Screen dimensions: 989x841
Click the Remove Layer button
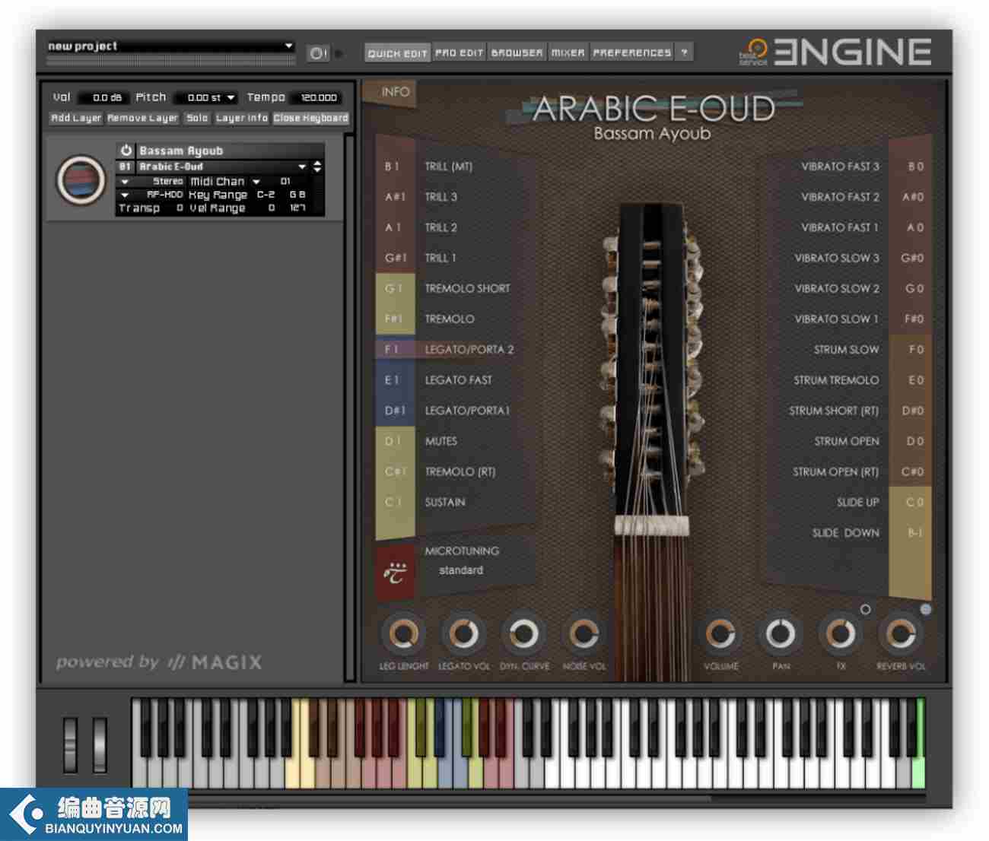143,118
